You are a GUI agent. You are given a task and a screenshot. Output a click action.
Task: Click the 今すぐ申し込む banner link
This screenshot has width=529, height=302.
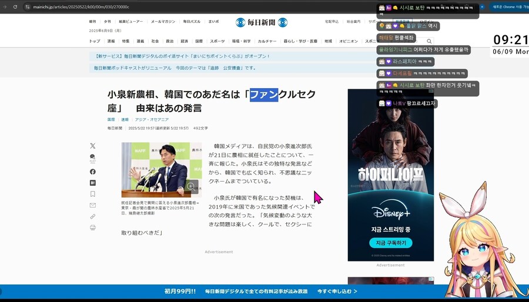[x=337, y=291]
